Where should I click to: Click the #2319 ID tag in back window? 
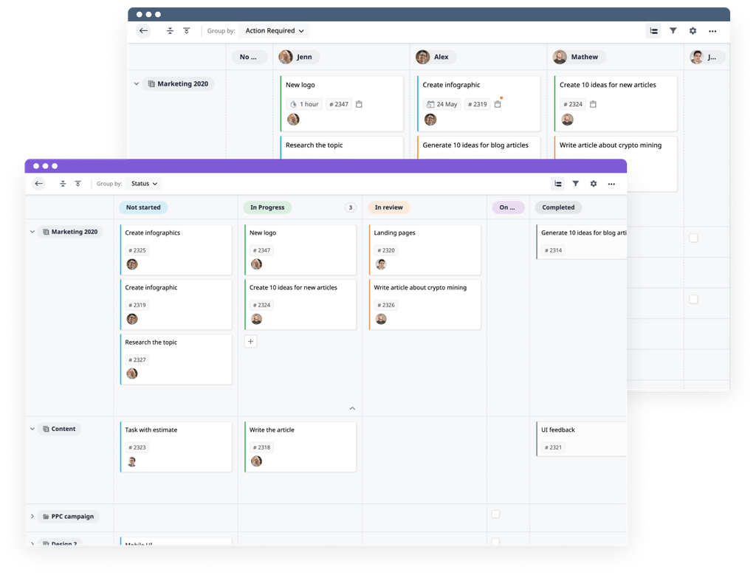(x=478, y=104)
